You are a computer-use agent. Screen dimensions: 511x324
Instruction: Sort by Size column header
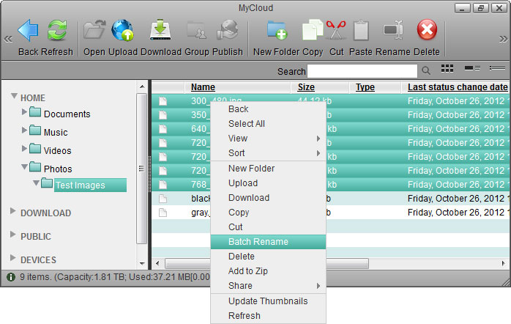pyautogui.click(x=306, y=87)
